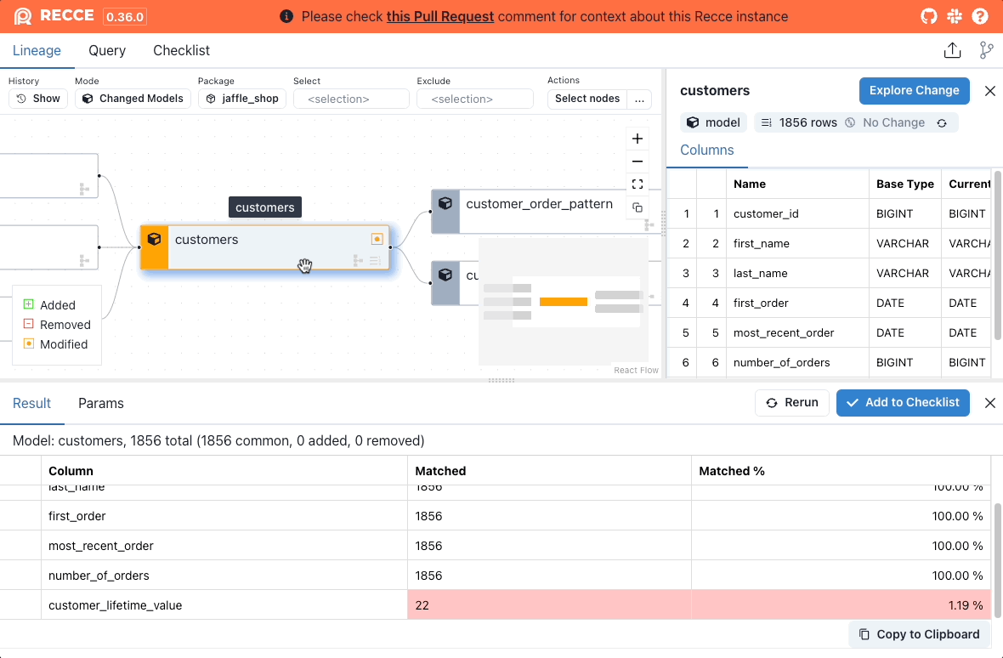Click the Explore Change button
Screen dimensions: 1003x658
point(914,90)
